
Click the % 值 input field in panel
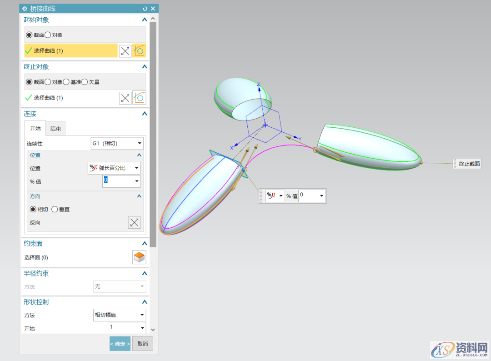point(118,181)
